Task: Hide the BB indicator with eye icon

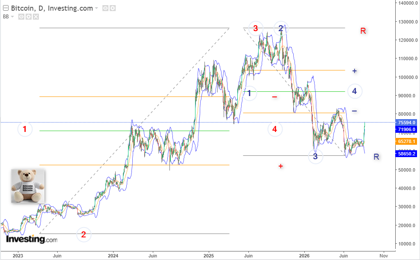Action: (x=21, y=17)
